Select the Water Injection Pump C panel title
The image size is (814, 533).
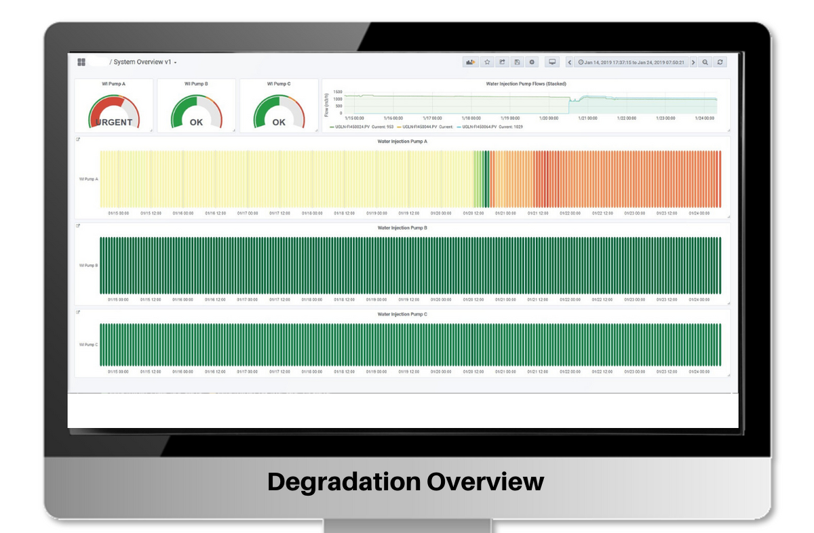point(404,315)
